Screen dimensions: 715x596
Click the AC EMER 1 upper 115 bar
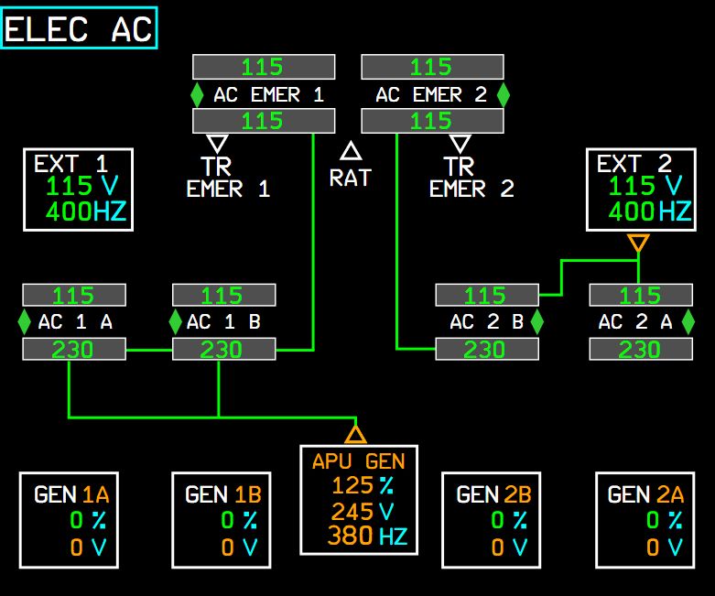tap(264, 67)
